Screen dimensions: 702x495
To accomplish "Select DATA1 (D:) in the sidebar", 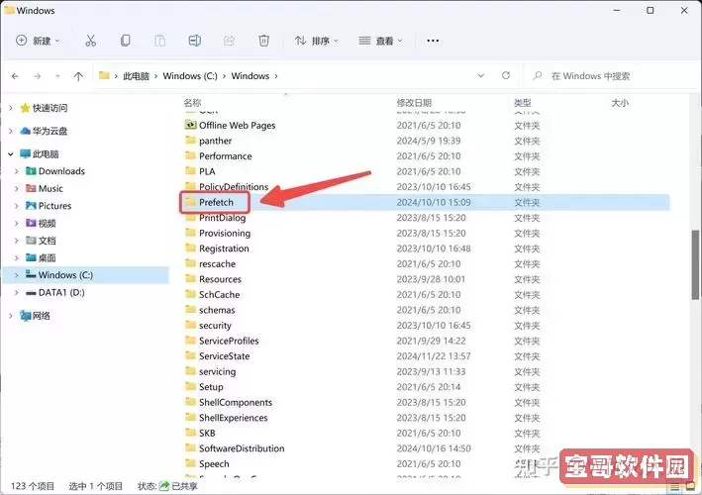I will click(x=61, y=292).
